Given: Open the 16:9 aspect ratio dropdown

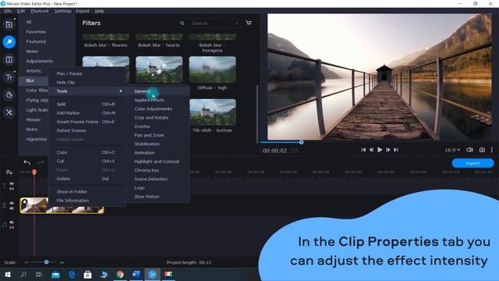Looking at the screenshot, I should coord(452,150).
